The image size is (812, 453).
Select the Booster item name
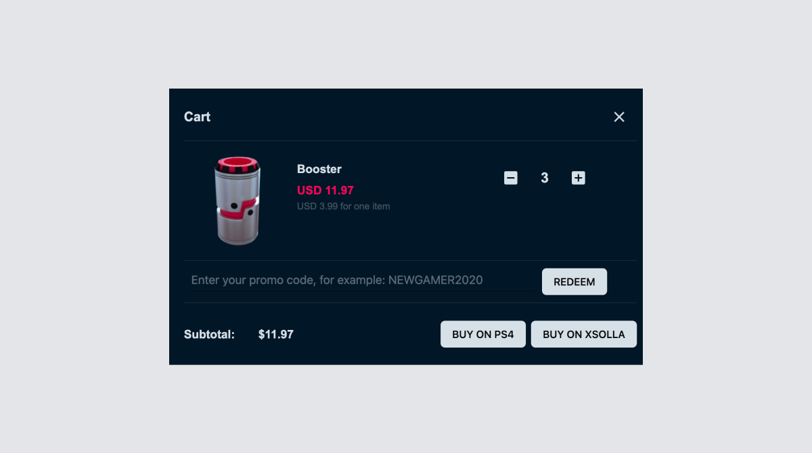pyautogui.click(x=319, y=169)
